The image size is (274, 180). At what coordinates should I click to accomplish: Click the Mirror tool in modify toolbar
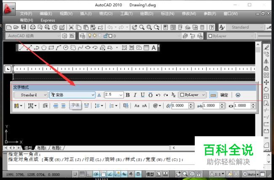(x=266, y=61)
